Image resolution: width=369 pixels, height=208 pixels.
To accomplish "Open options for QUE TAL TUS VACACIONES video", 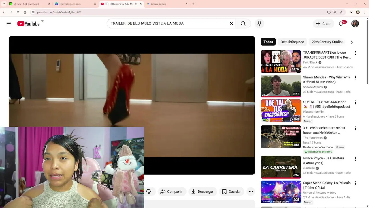I will 355,102.
